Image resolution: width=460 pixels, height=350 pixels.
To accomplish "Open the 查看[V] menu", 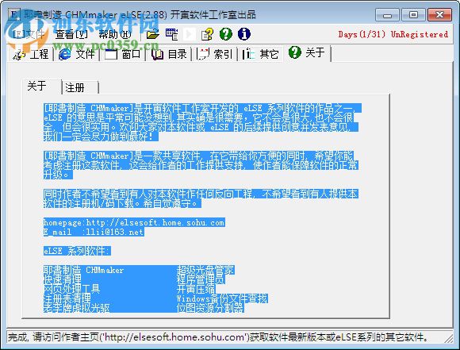I will tap(72, 34).
